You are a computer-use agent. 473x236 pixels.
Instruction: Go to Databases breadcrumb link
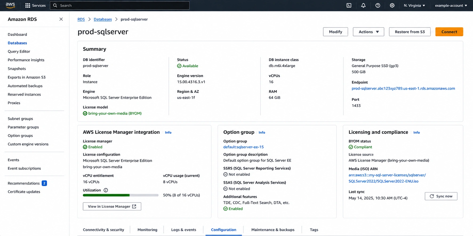pyautogui.click(x=103, y=19)
